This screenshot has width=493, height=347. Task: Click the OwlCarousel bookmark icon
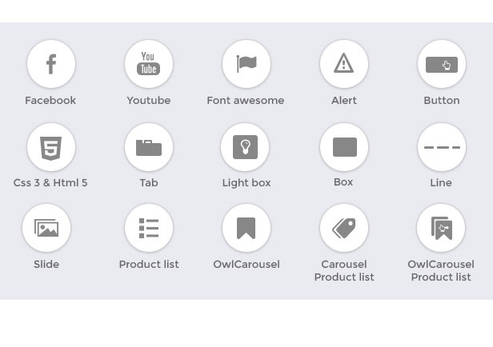point(246,228)
